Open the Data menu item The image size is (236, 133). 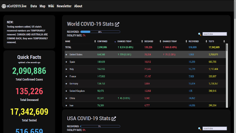coord(34,6)
